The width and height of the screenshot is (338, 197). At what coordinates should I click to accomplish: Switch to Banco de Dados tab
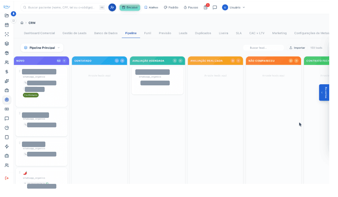tap(106, 33)
